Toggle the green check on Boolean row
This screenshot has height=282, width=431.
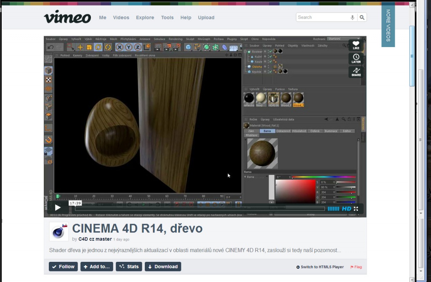click(x=271, y=51)
